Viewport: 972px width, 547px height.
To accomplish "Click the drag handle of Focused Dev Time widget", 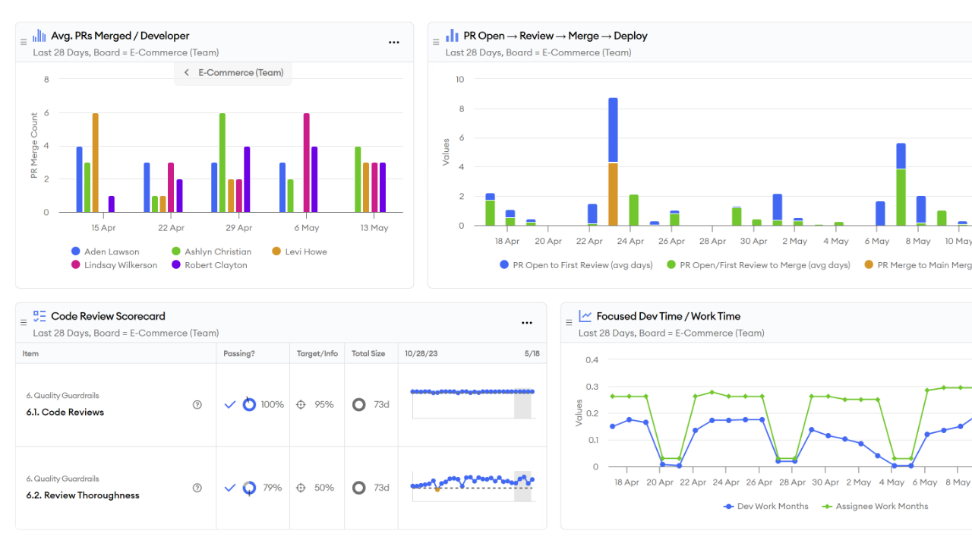I will point(569,323).
